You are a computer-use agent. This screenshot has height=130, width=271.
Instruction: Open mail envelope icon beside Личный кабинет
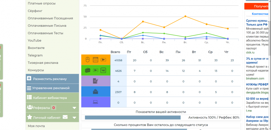(65, 117)
